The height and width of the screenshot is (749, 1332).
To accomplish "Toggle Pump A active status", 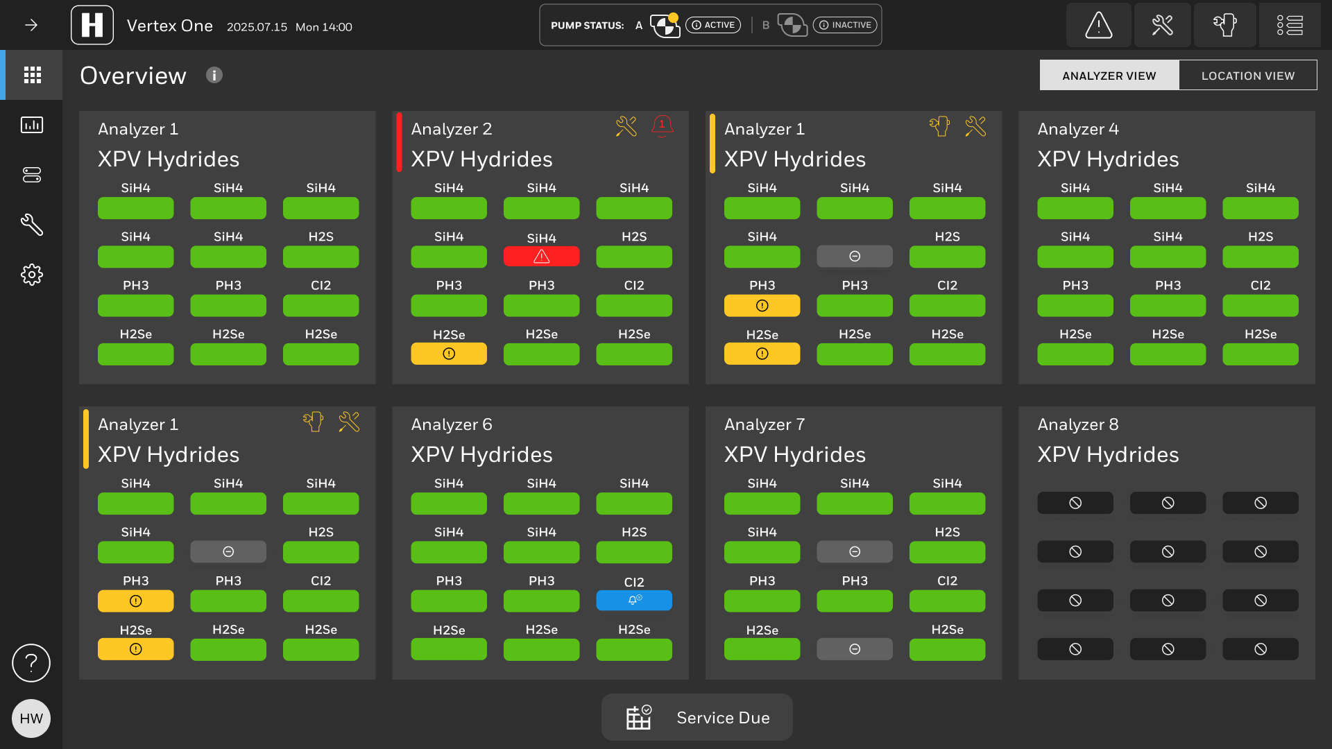I will pos(712,26).
